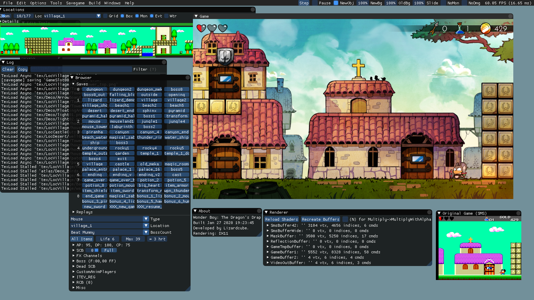This screenshot has height=300, width=534.
Task: Click the first red heart in Game HUD
Action: pyautogui.click(x=201, y=28)
